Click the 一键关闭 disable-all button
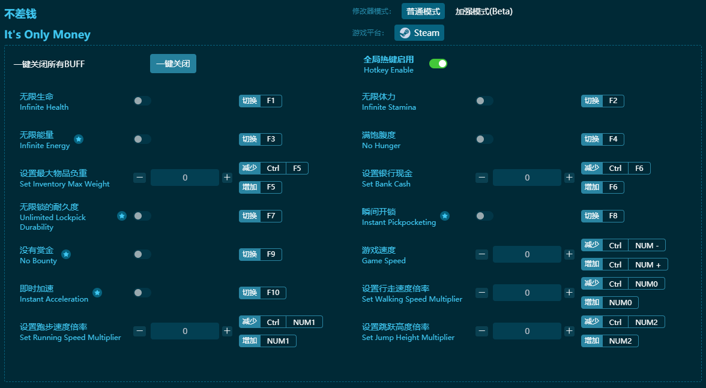 pos(173,64)
